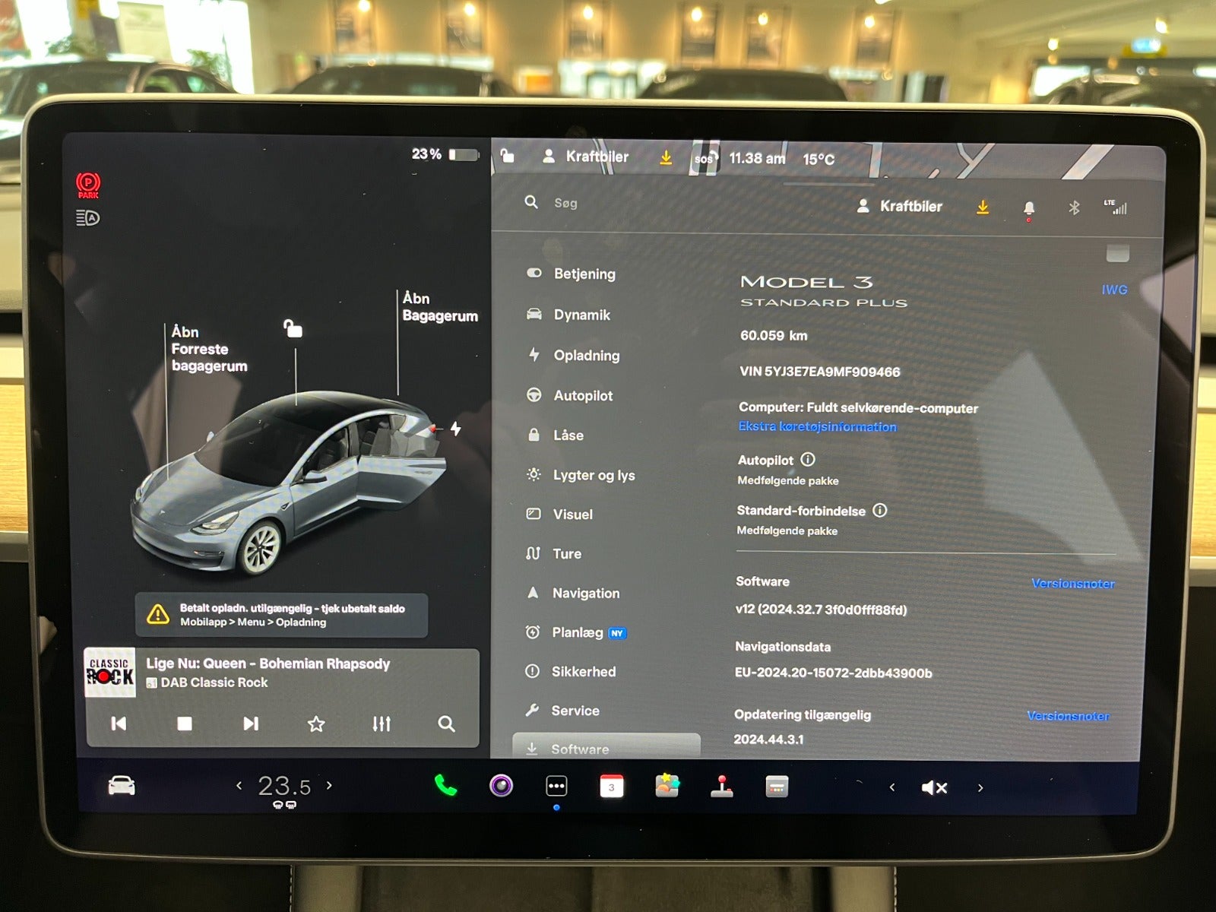1216x912 pixels.
Task: Unmute the speaker icon
Action: [x=934, y=787]
